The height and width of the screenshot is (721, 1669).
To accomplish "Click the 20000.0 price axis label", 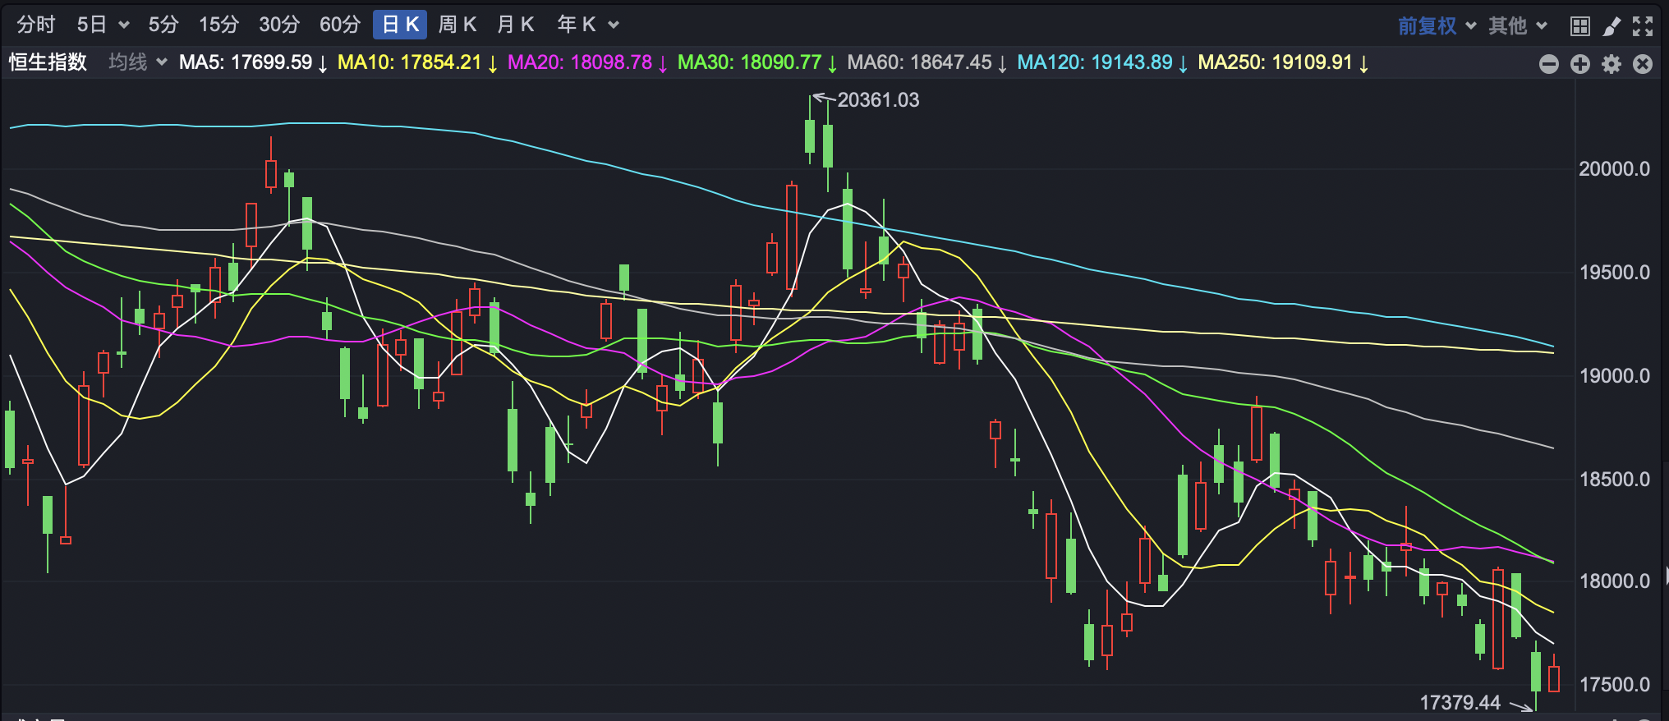I will [1614, 169].
